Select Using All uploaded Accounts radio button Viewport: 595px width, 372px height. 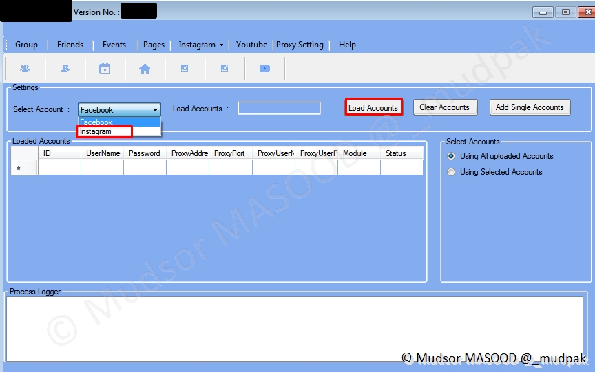(x=452, y=156)
